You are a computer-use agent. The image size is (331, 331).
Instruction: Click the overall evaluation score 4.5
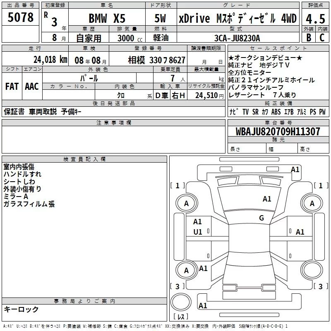pos(315,19)
